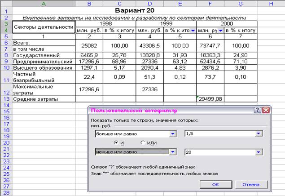Select the 'ИЛИ' radio button

[x=143, y=143]
